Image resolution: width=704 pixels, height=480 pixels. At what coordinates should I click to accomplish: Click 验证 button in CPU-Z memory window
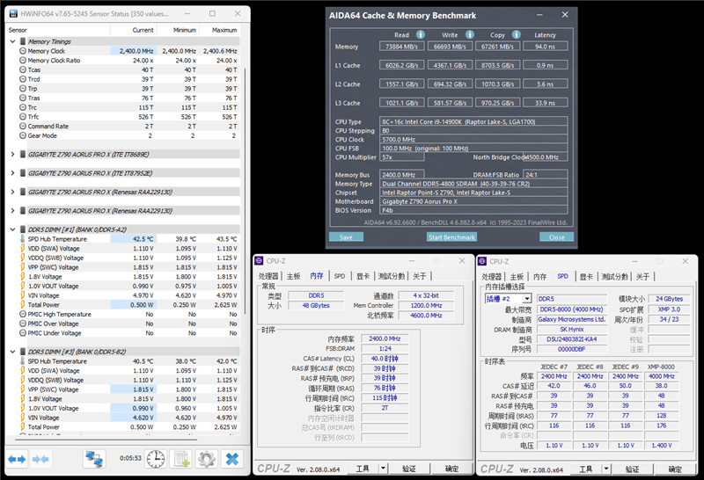pos(409,469)
